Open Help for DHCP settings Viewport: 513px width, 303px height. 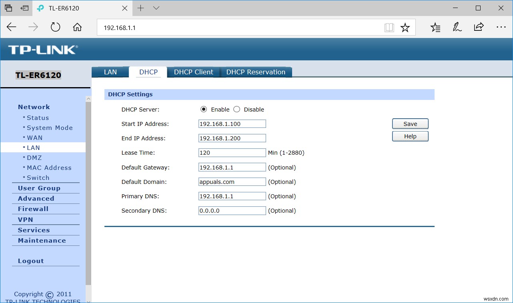[410, 136]
